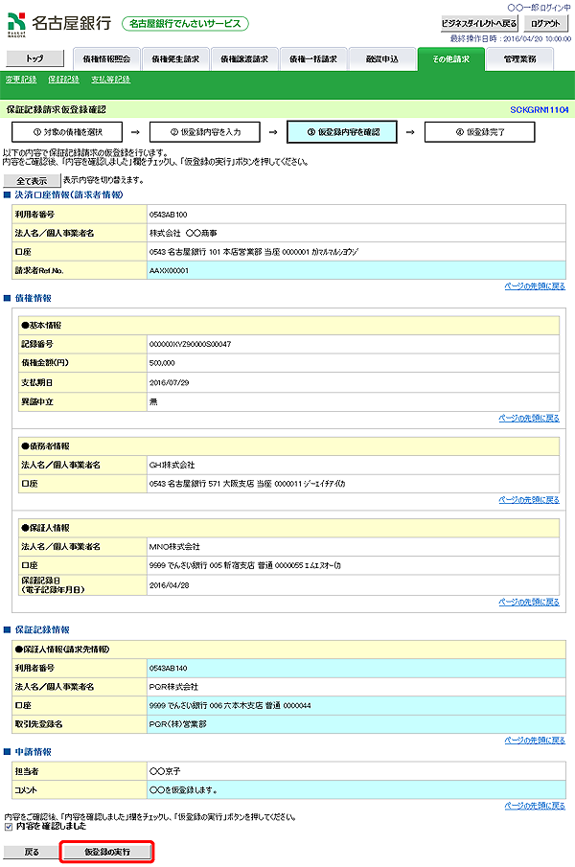Click the 取引先登録名 value PQR(株)営業部

[x=177, y=724]
